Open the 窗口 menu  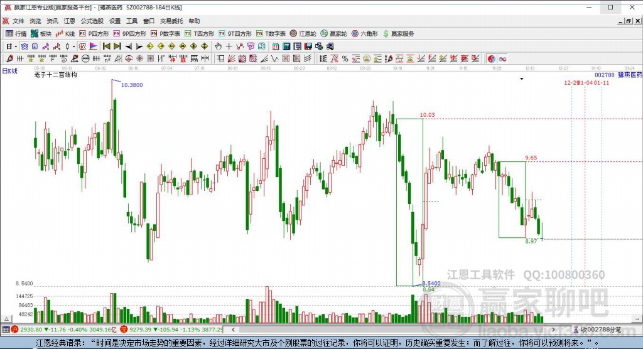(x=148, y=21)
